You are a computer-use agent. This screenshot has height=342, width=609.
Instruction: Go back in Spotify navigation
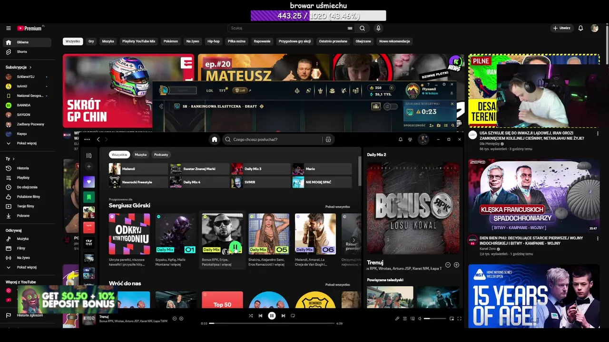pos(98,139)
